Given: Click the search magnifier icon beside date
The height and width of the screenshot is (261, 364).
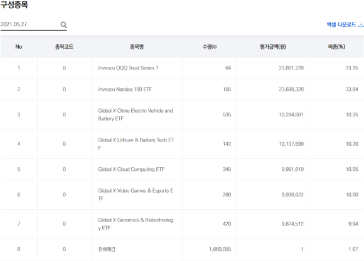Looking at the screenshot, I should pyautogui.click(x=63, y=24).
